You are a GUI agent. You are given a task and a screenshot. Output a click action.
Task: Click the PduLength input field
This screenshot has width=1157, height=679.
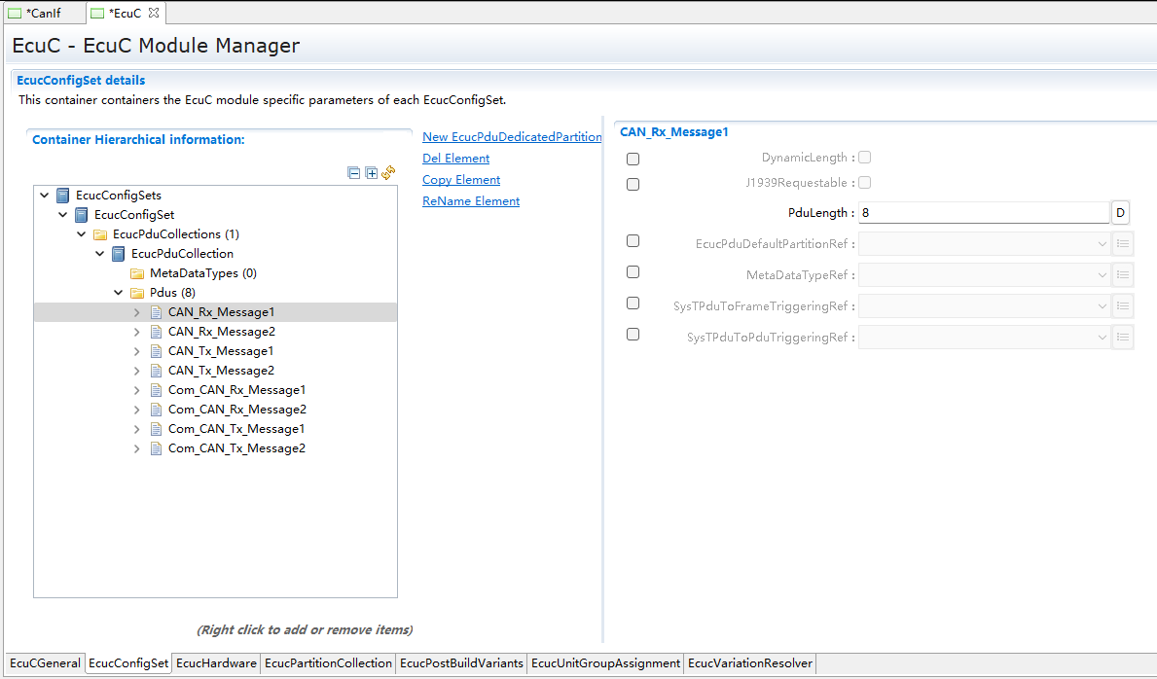983,212
